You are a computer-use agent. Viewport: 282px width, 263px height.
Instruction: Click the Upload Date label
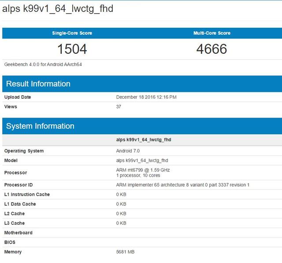(18, 97)
